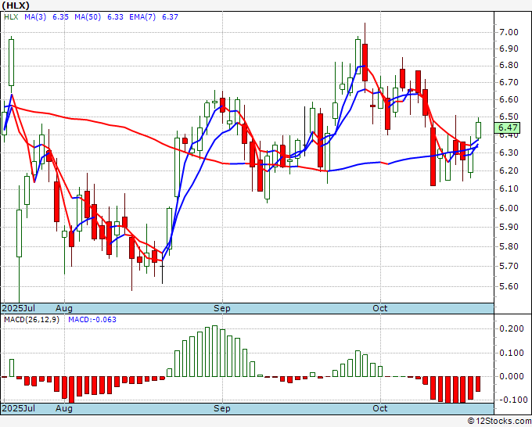Viewport: 532px width, 427px height.
Task: Click the current price tag 6.47
Action: click(x=508, y=127)
